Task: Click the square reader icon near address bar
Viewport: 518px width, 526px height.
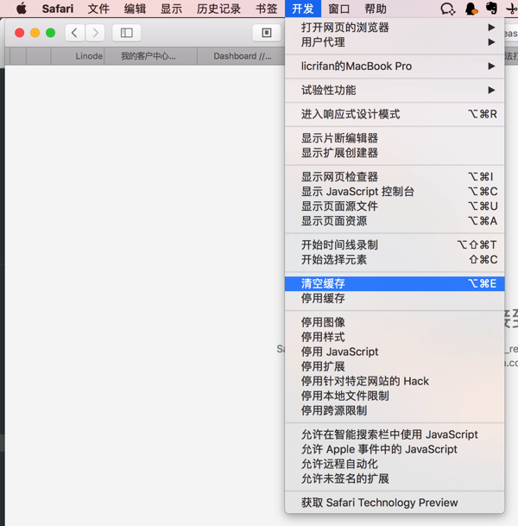Action: coord(267,33)
